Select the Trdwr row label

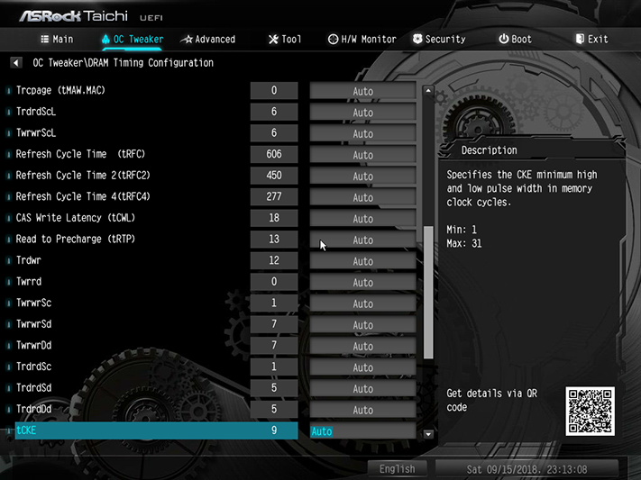[x=29, y=260]
